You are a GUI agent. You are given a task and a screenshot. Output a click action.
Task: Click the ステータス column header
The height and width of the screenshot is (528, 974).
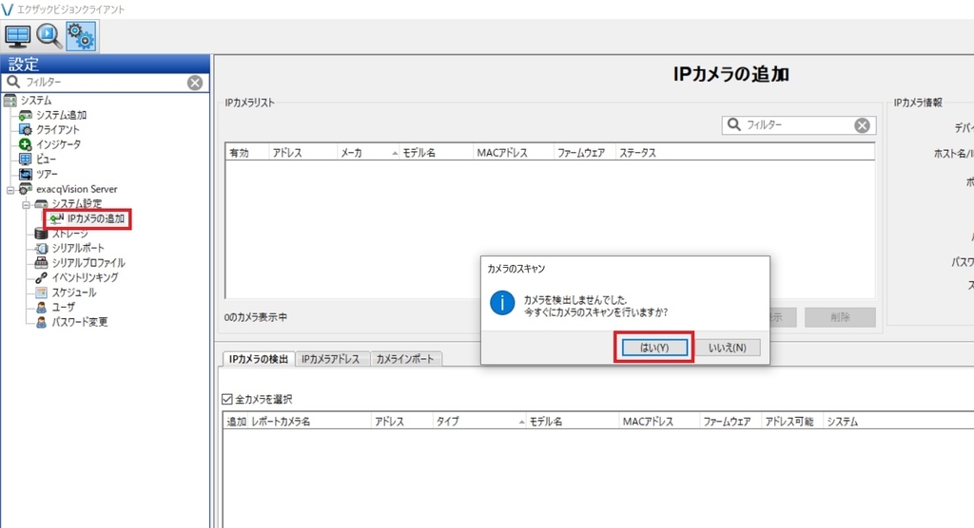745,153
